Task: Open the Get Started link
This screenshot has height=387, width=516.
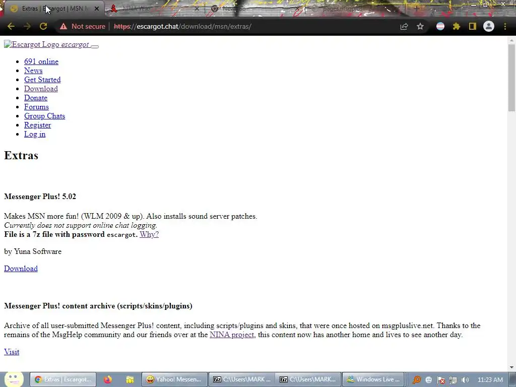Action: point(42,80)
